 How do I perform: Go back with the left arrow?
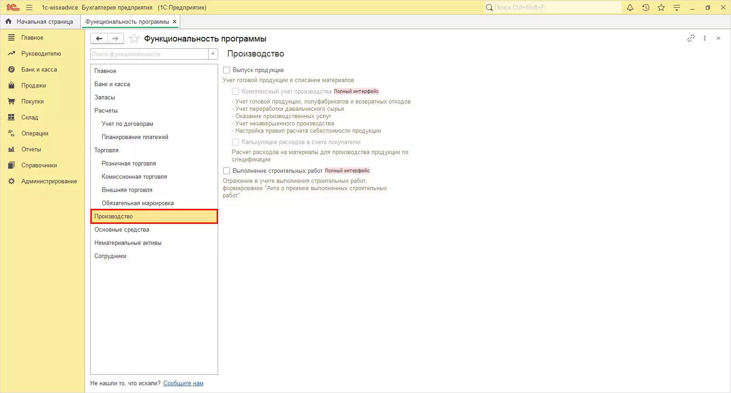tap(99, 39)
